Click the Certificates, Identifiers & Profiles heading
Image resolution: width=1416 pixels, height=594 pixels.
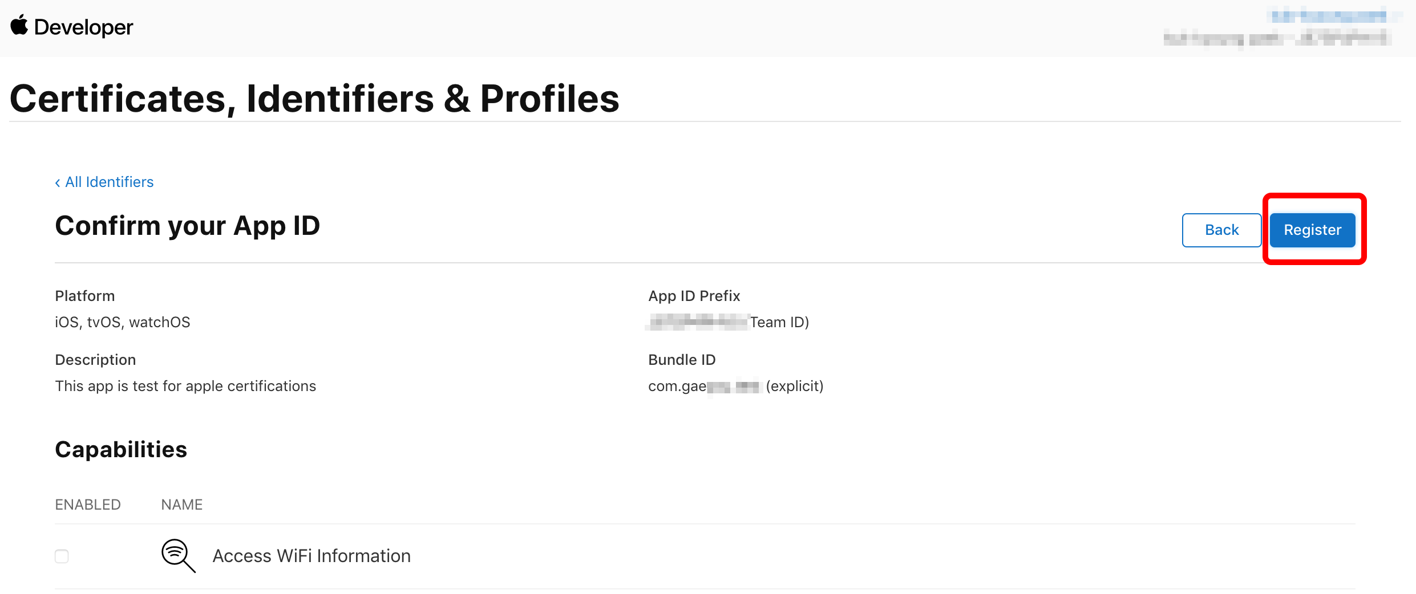pyautogui.click(x=314, y=98)
